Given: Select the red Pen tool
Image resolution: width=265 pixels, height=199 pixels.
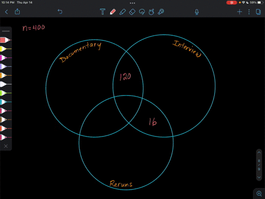Looking at the screenshot, I should coord(113,12).
